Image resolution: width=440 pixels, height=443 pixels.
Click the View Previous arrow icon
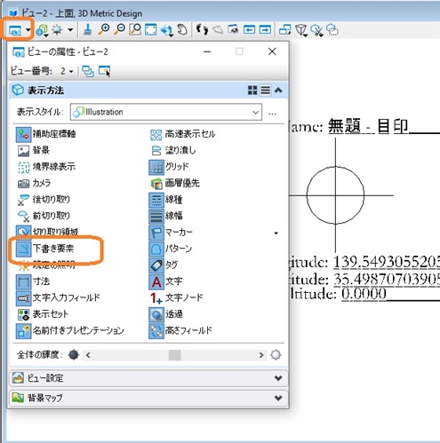pos(249,29)
